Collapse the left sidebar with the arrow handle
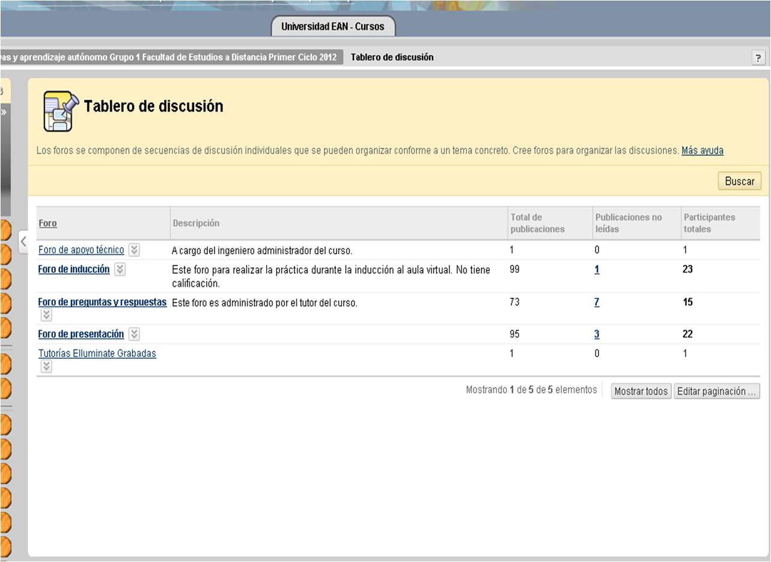This screenshot has width=771, height=562. pyautogui.click(x=23, y=242)
